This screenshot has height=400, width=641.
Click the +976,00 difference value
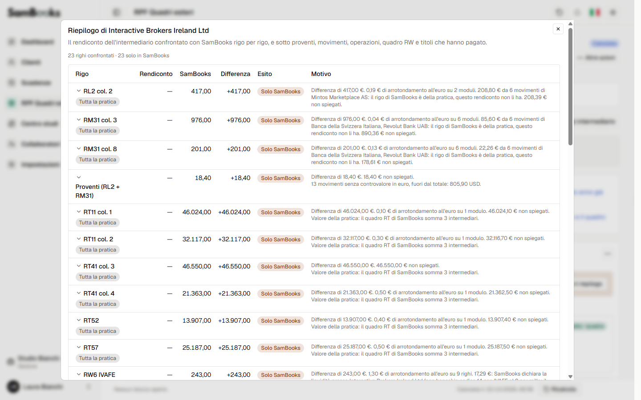(x=239, y=120)
